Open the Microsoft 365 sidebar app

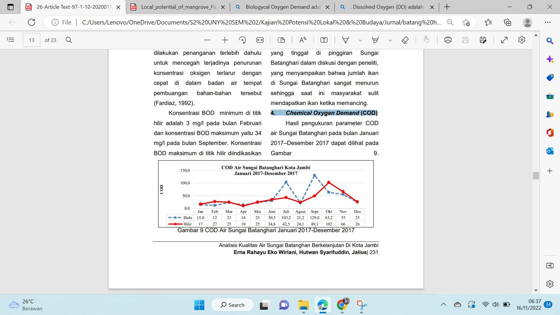pyautogui.click(x=550, y=133)
